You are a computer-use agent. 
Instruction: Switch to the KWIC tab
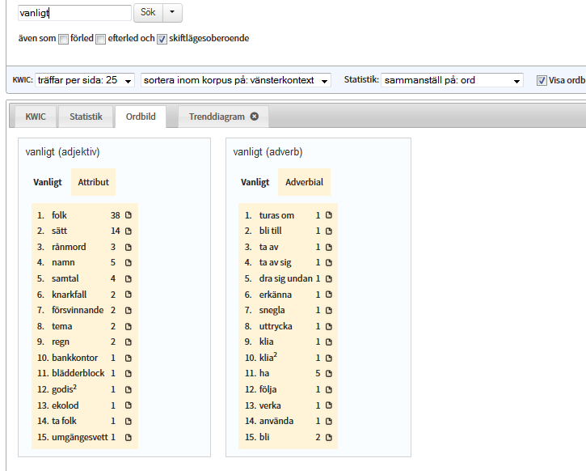[36, 117]
